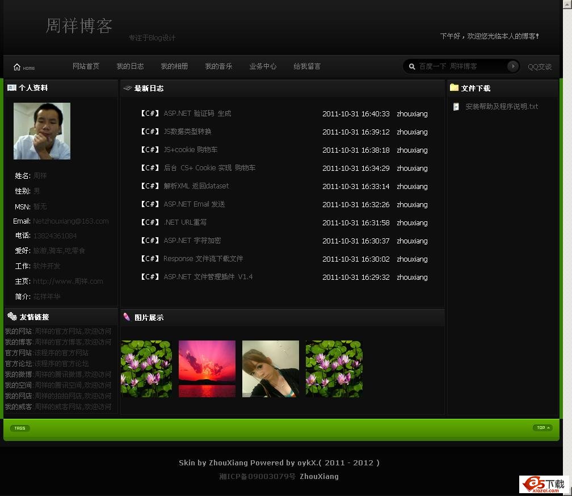
Task: Click the green circular search submit arrow
Action: pos(512,66)
